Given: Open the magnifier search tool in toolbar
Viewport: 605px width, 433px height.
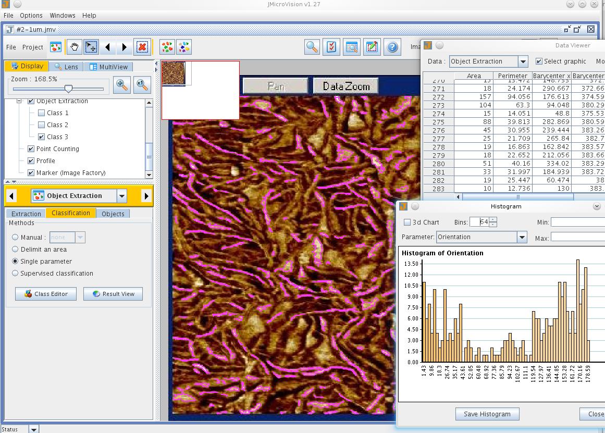Looking at the screenshot, I should (312, 47).
